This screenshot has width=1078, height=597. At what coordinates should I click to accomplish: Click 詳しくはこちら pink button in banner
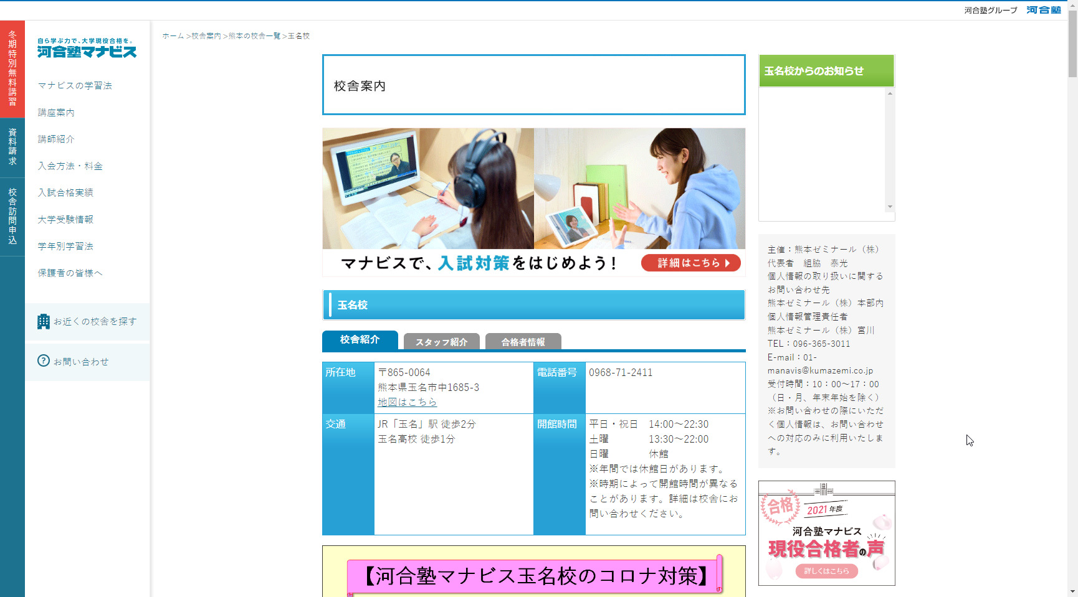tap(827, 571)
